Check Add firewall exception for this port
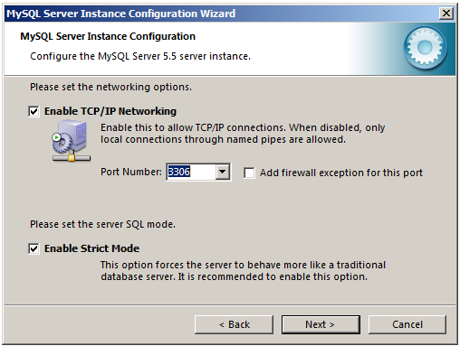 (249, 173)
